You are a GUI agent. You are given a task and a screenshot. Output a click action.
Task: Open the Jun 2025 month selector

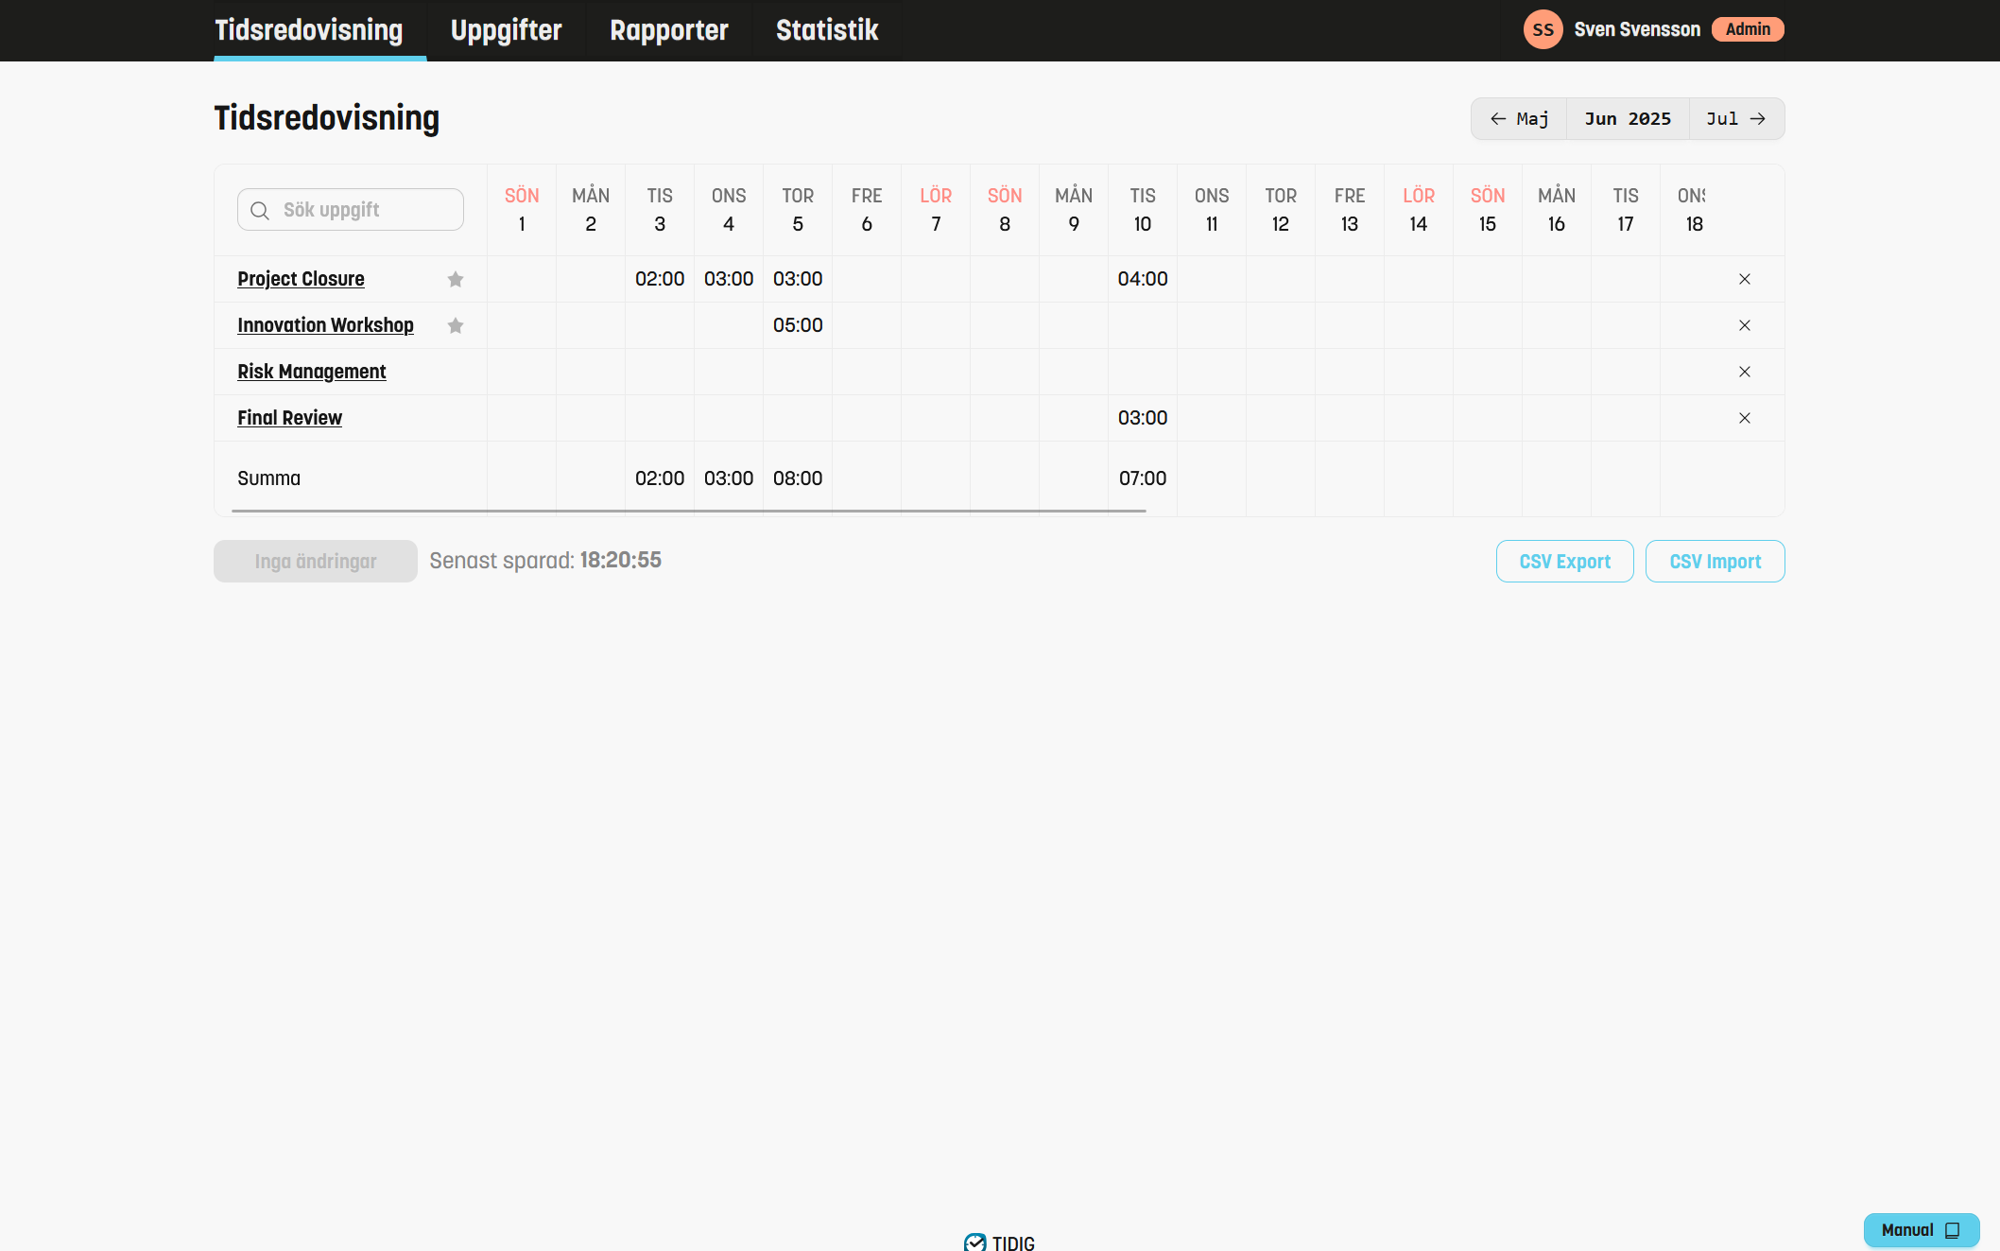(x=1628, y=119)
